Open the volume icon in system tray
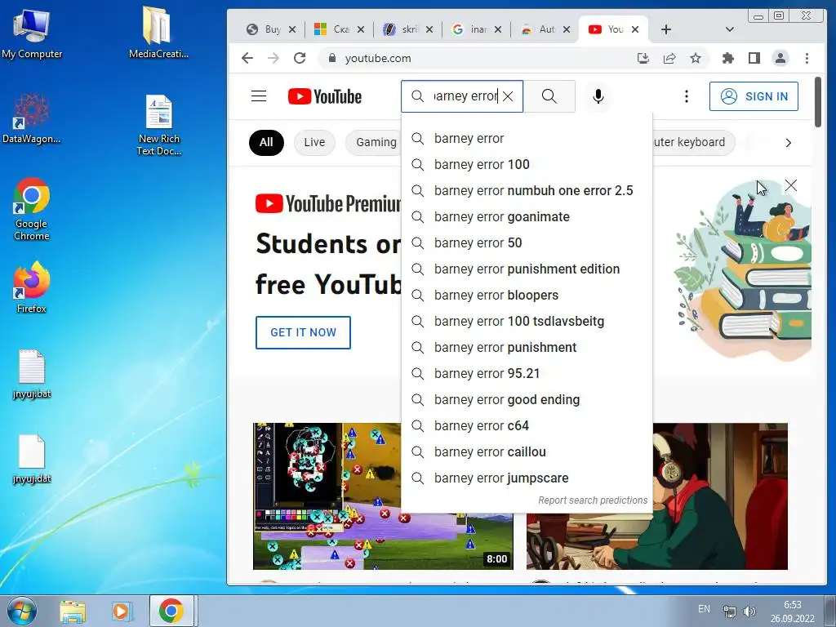 click(749, 611)
